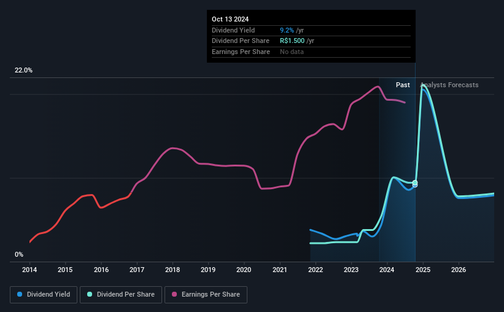Click the R$1.500 dividend per share value
This screenshot has height=312, width=504.
pos(292,41)
